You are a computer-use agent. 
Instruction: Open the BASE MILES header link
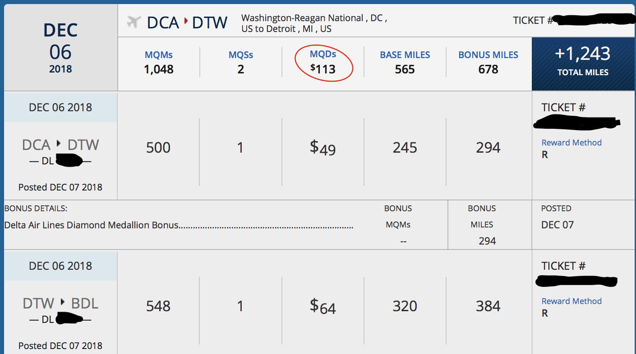[x=405, y=55]
